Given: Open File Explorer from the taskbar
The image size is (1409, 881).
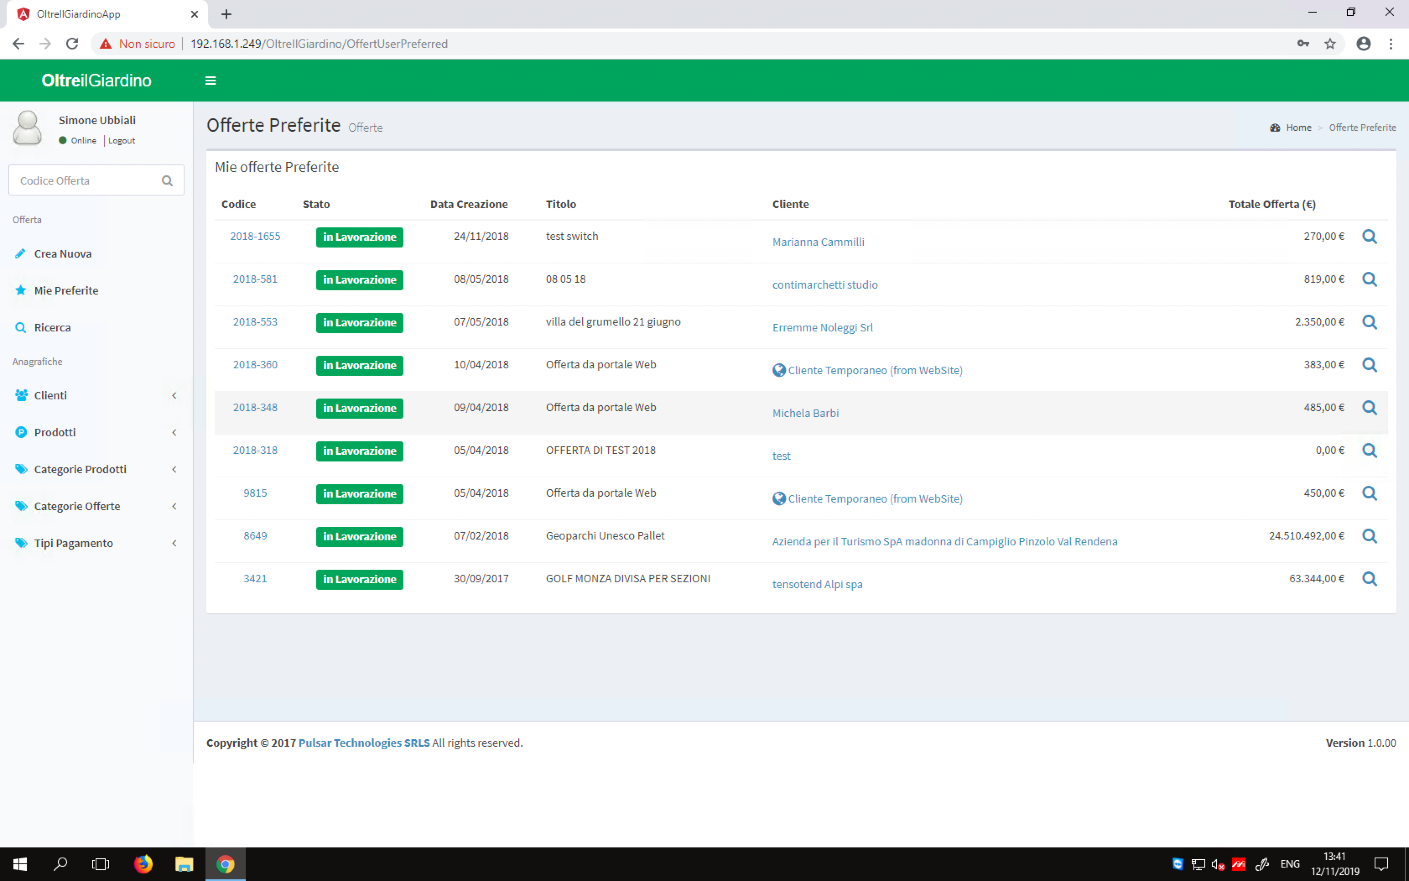Looking at the screenshot, I should pos(184,863).
